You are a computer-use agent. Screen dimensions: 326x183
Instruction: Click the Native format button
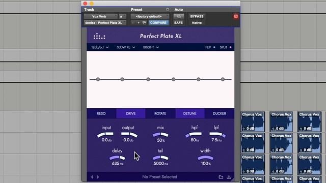tap(197, 22)
